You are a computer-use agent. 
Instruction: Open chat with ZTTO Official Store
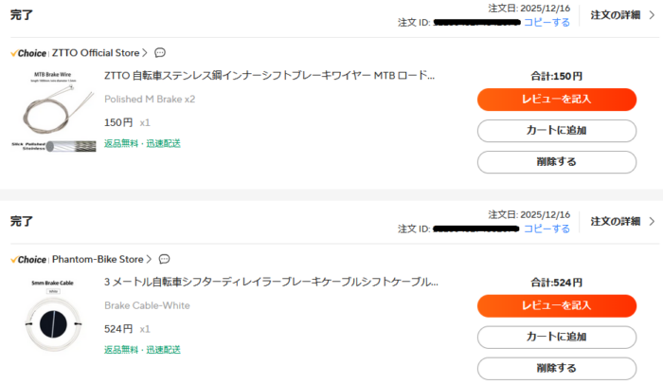tap(160, 53)
